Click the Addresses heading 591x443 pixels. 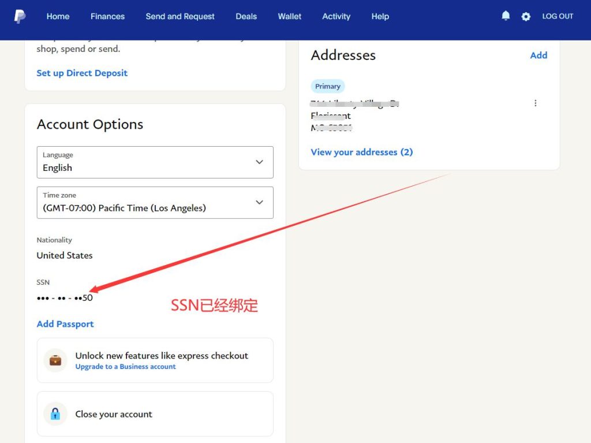click(x=343, y=55)
